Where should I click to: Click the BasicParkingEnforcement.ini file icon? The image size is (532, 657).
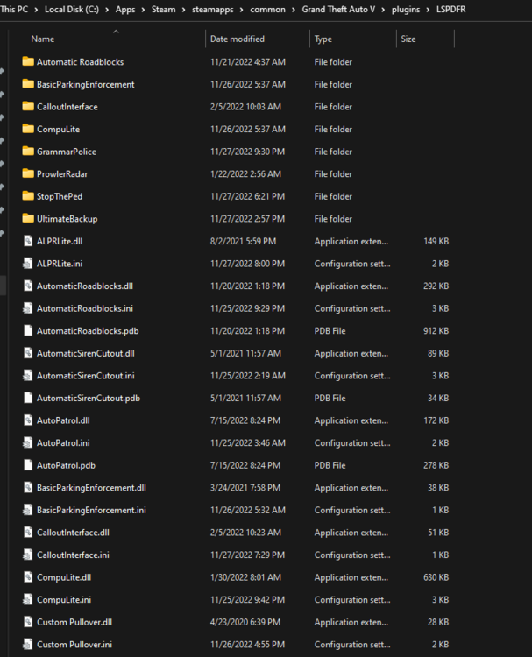coord(28,510)
